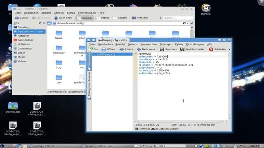Open Dolphin location bar history dropdown
The image size is (264, 148).
click(x=188, y=23)
